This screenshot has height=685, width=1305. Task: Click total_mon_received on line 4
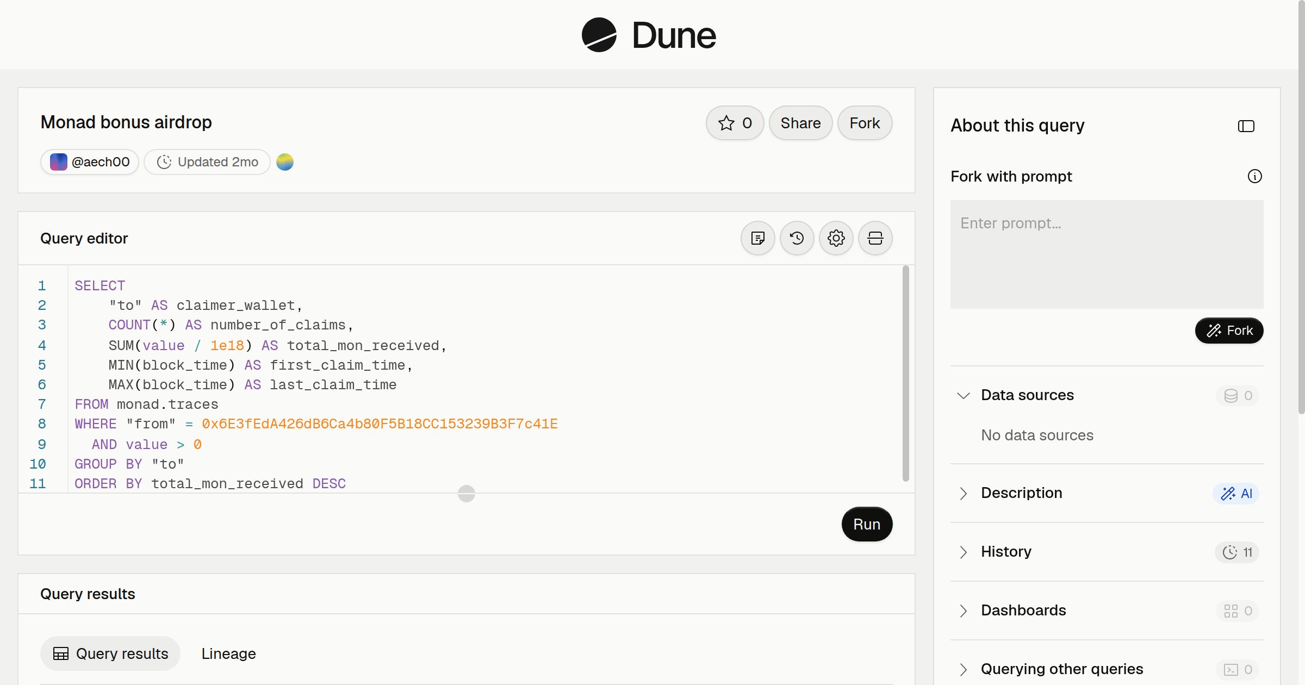pos(363,346)
